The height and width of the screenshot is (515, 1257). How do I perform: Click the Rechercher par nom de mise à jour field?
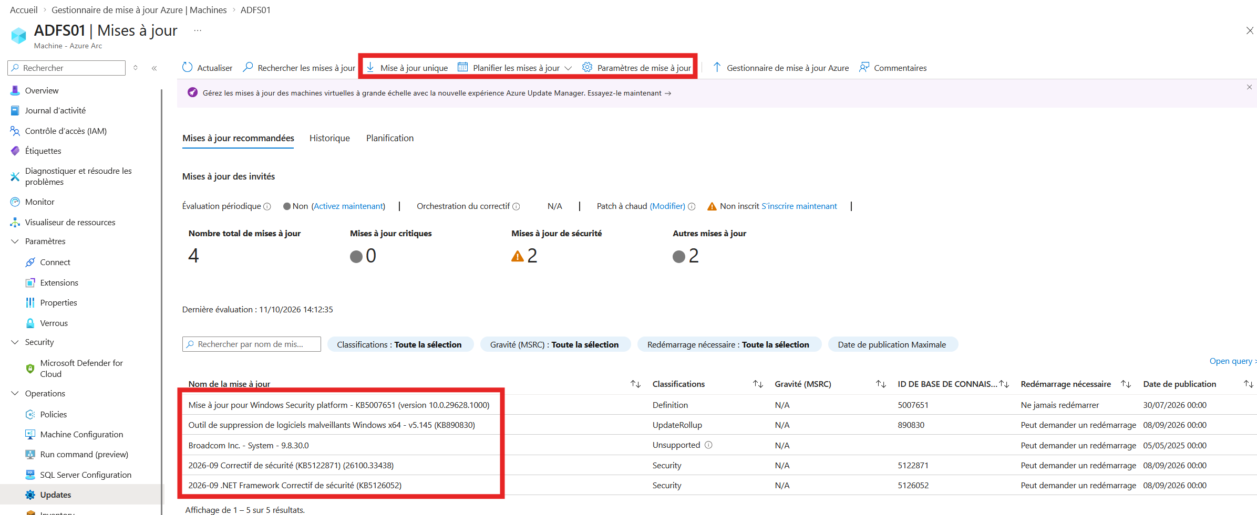(252, 344)
